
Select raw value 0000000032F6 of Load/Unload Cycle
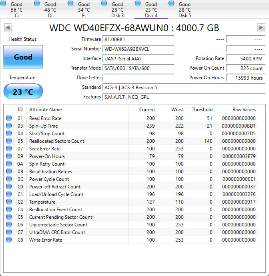(239, 194)
